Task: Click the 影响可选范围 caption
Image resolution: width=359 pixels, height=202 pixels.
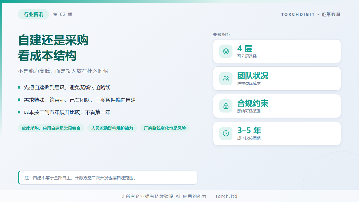Action: point(249,111)
